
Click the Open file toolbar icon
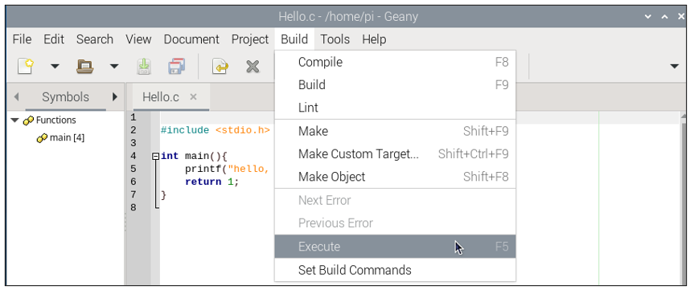pos(85,67)
